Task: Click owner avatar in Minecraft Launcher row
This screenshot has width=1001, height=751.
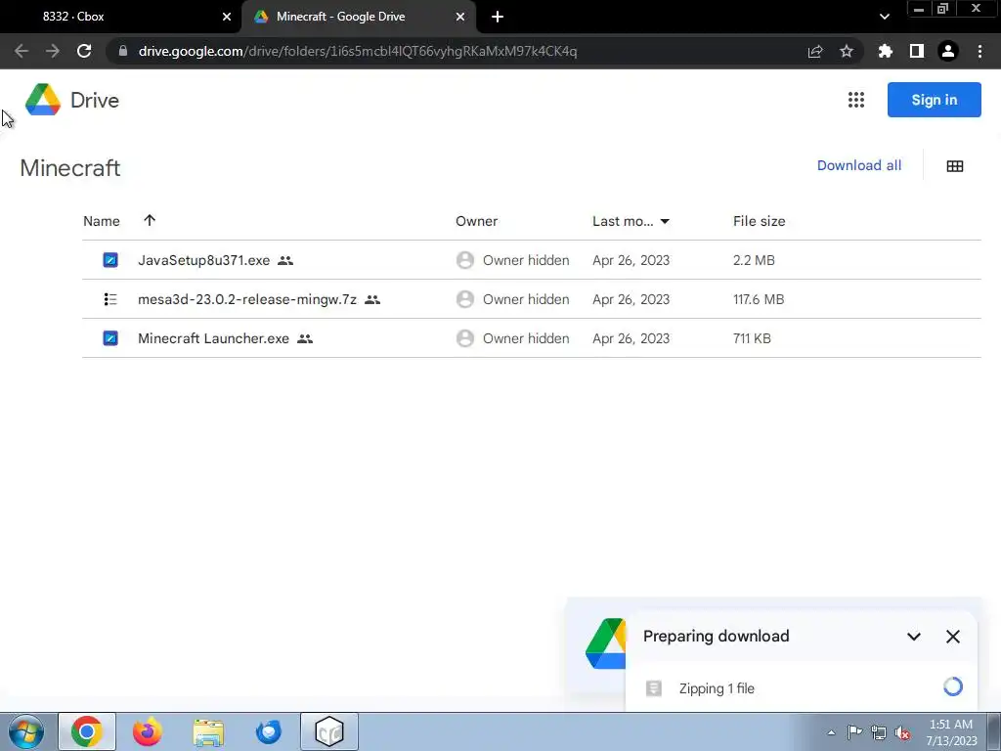Action: coord(465,337)
